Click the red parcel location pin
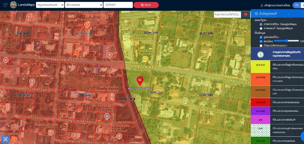The width and height of the screenshot is (304, 144). [140, 81]
